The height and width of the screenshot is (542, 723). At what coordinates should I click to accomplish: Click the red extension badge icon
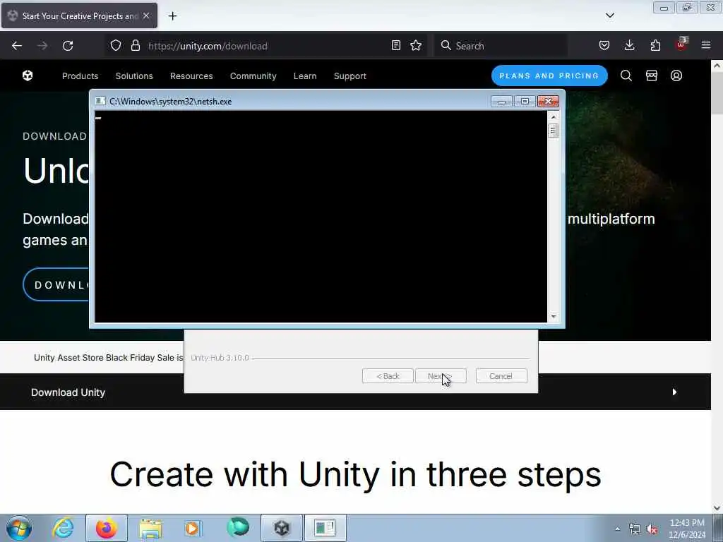tap(681, 44)
